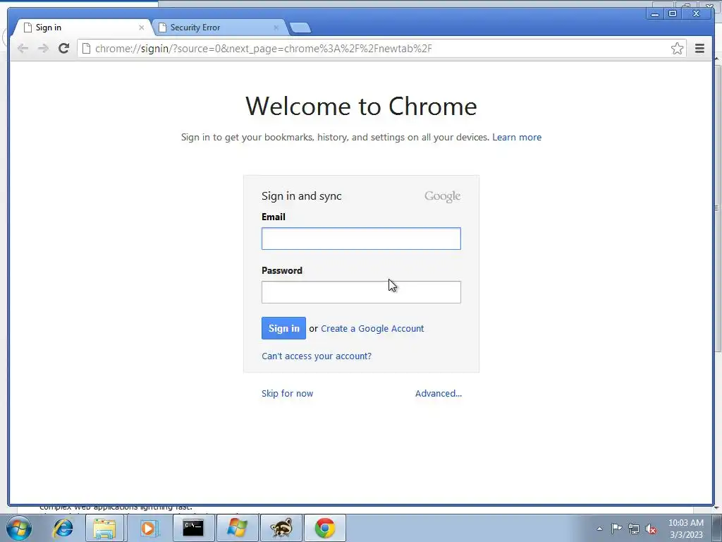722x542 pixels.
Task: Switch to the Security Error tab
Action: coord(219,28)
